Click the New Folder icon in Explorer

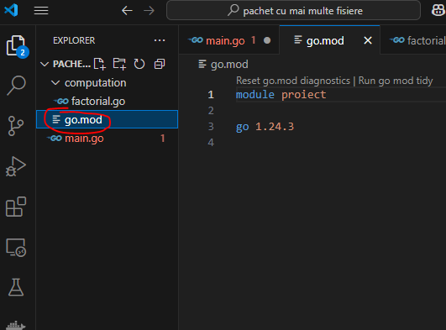[119, 64]
